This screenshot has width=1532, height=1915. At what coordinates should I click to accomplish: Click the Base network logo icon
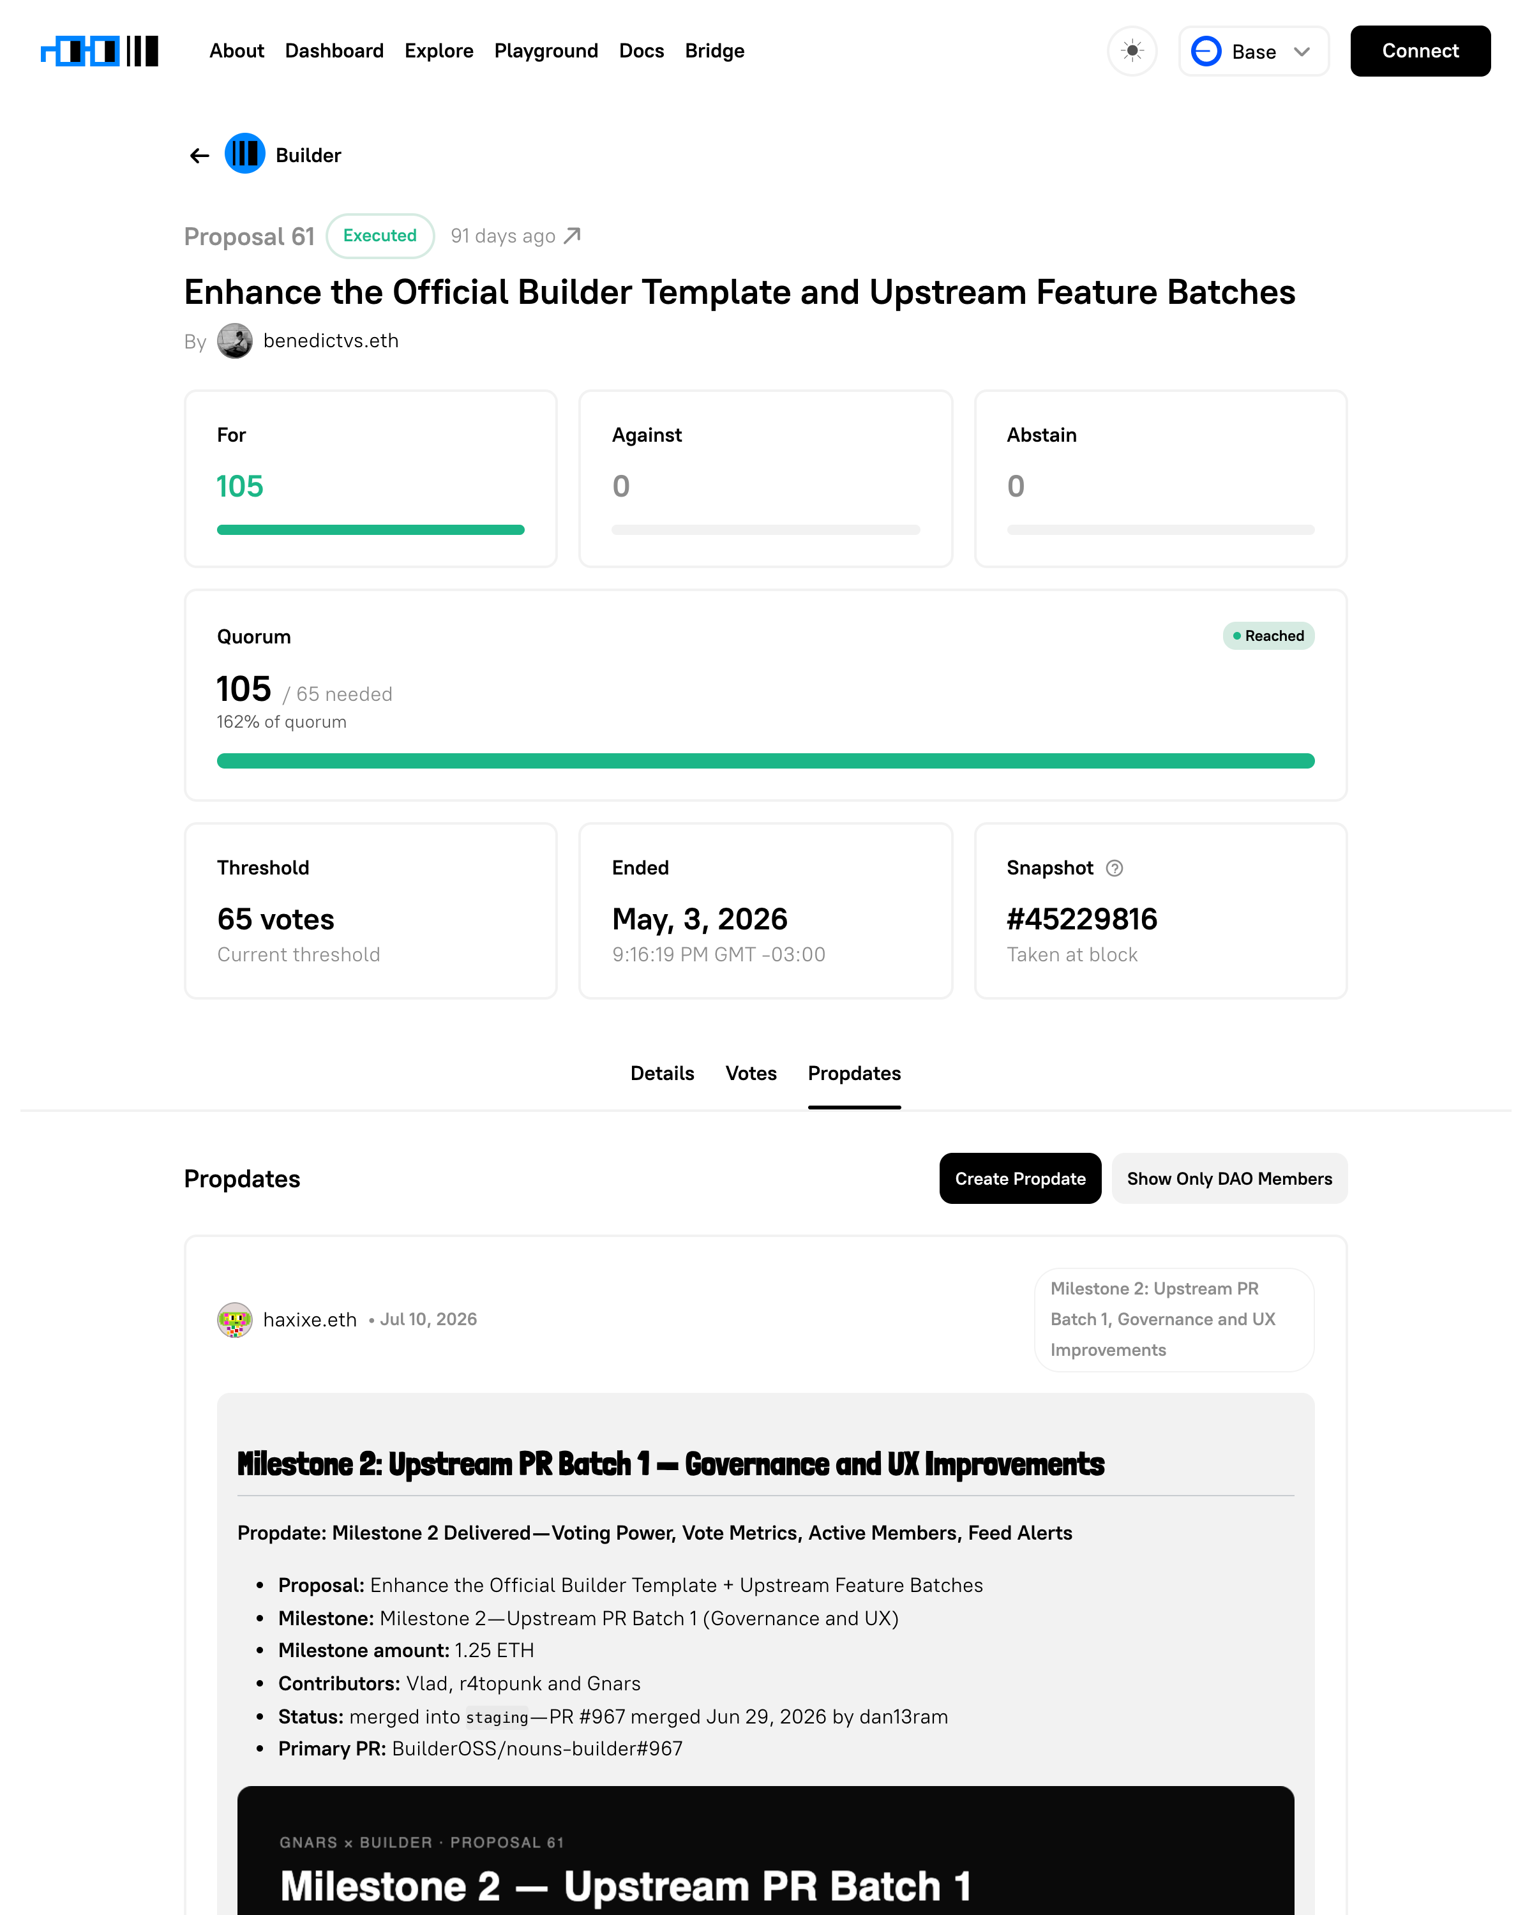pos(1206,50)
